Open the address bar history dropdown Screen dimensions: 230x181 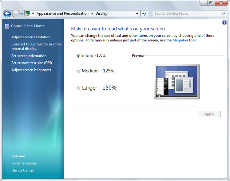tap(137, 13)
